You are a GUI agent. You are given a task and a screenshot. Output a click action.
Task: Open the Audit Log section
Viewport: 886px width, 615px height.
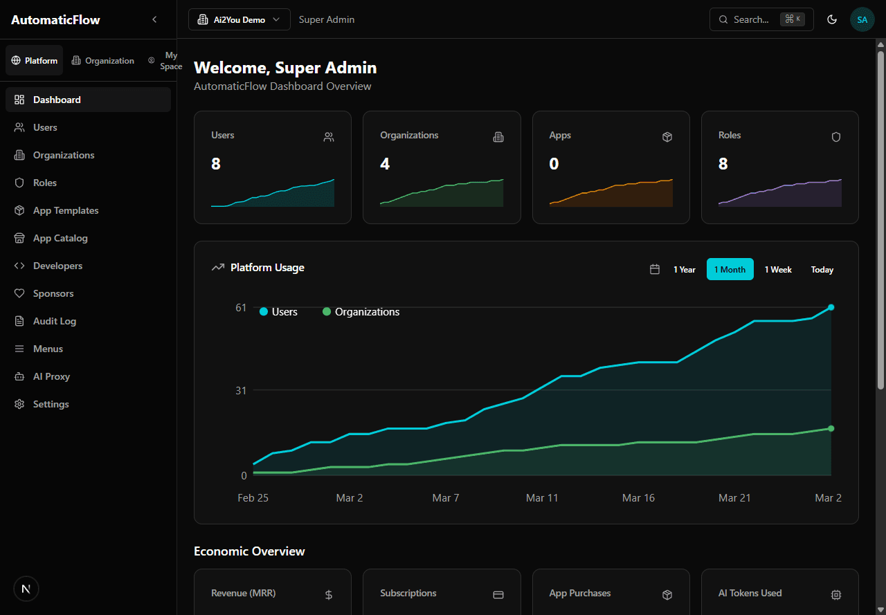click(x=19, y=321)
